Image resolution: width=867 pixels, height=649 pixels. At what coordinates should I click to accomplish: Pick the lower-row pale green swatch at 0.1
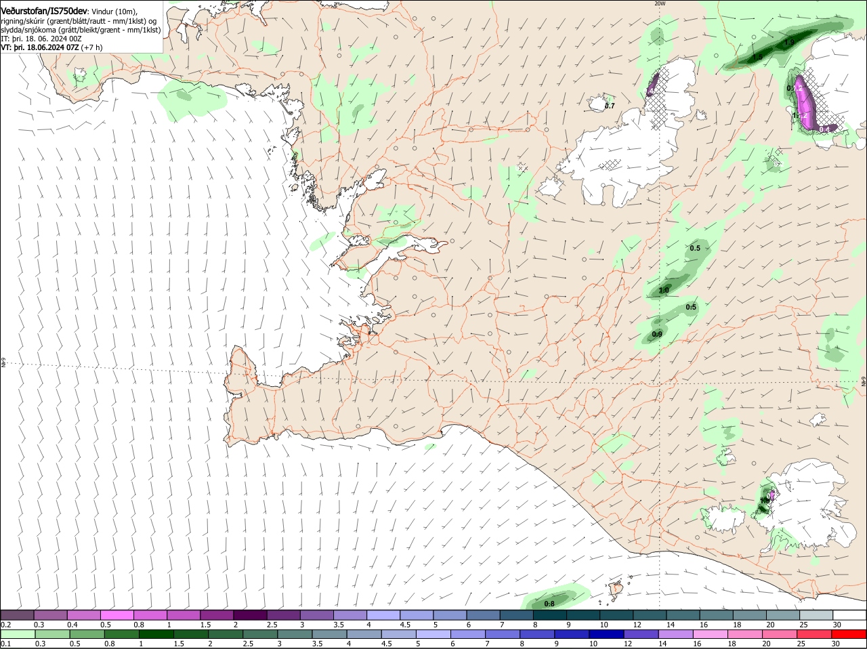click(18, 634)
